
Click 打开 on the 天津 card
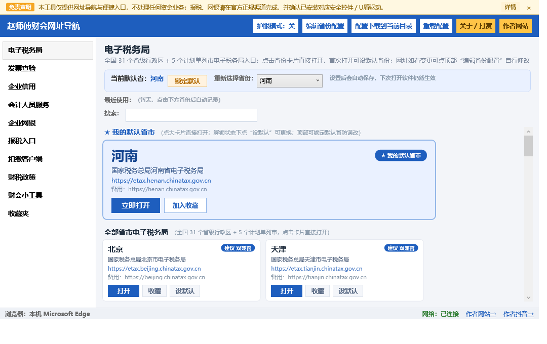287,291
